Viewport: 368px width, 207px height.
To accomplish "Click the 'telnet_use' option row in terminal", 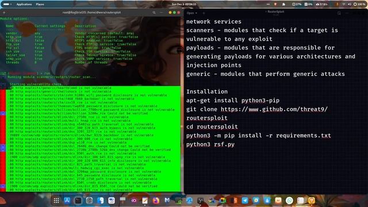I will click(x=71, y=55).
